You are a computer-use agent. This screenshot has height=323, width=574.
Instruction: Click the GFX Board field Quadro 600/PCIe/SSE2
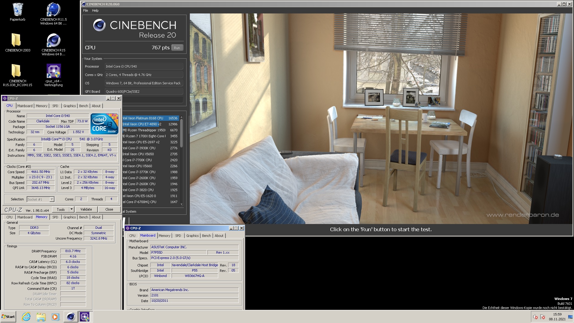[144, 92]
